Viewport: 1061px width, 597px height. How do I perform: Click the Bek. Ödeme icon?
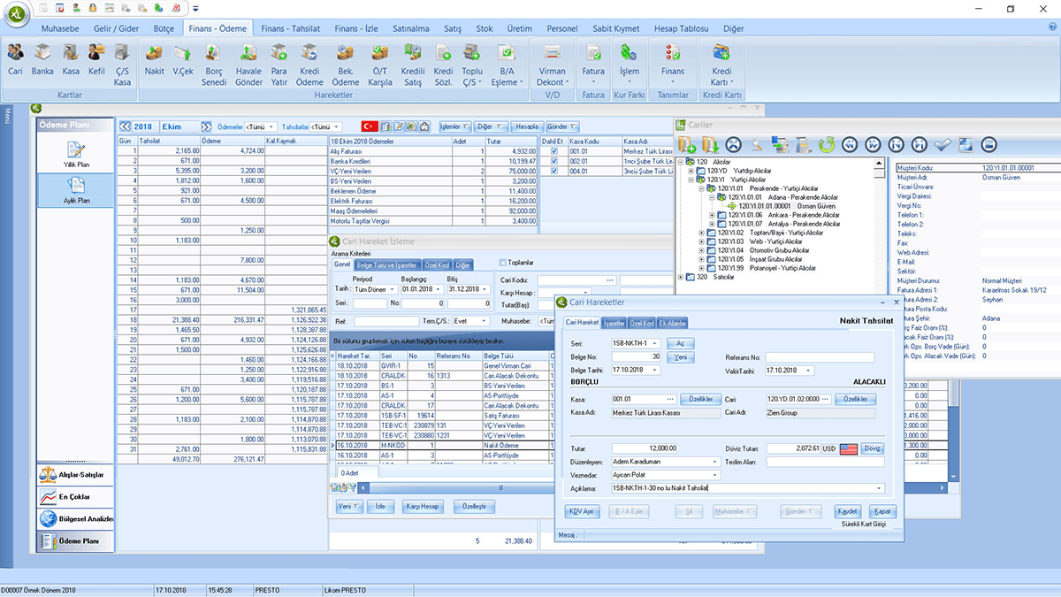click(346, 65)
